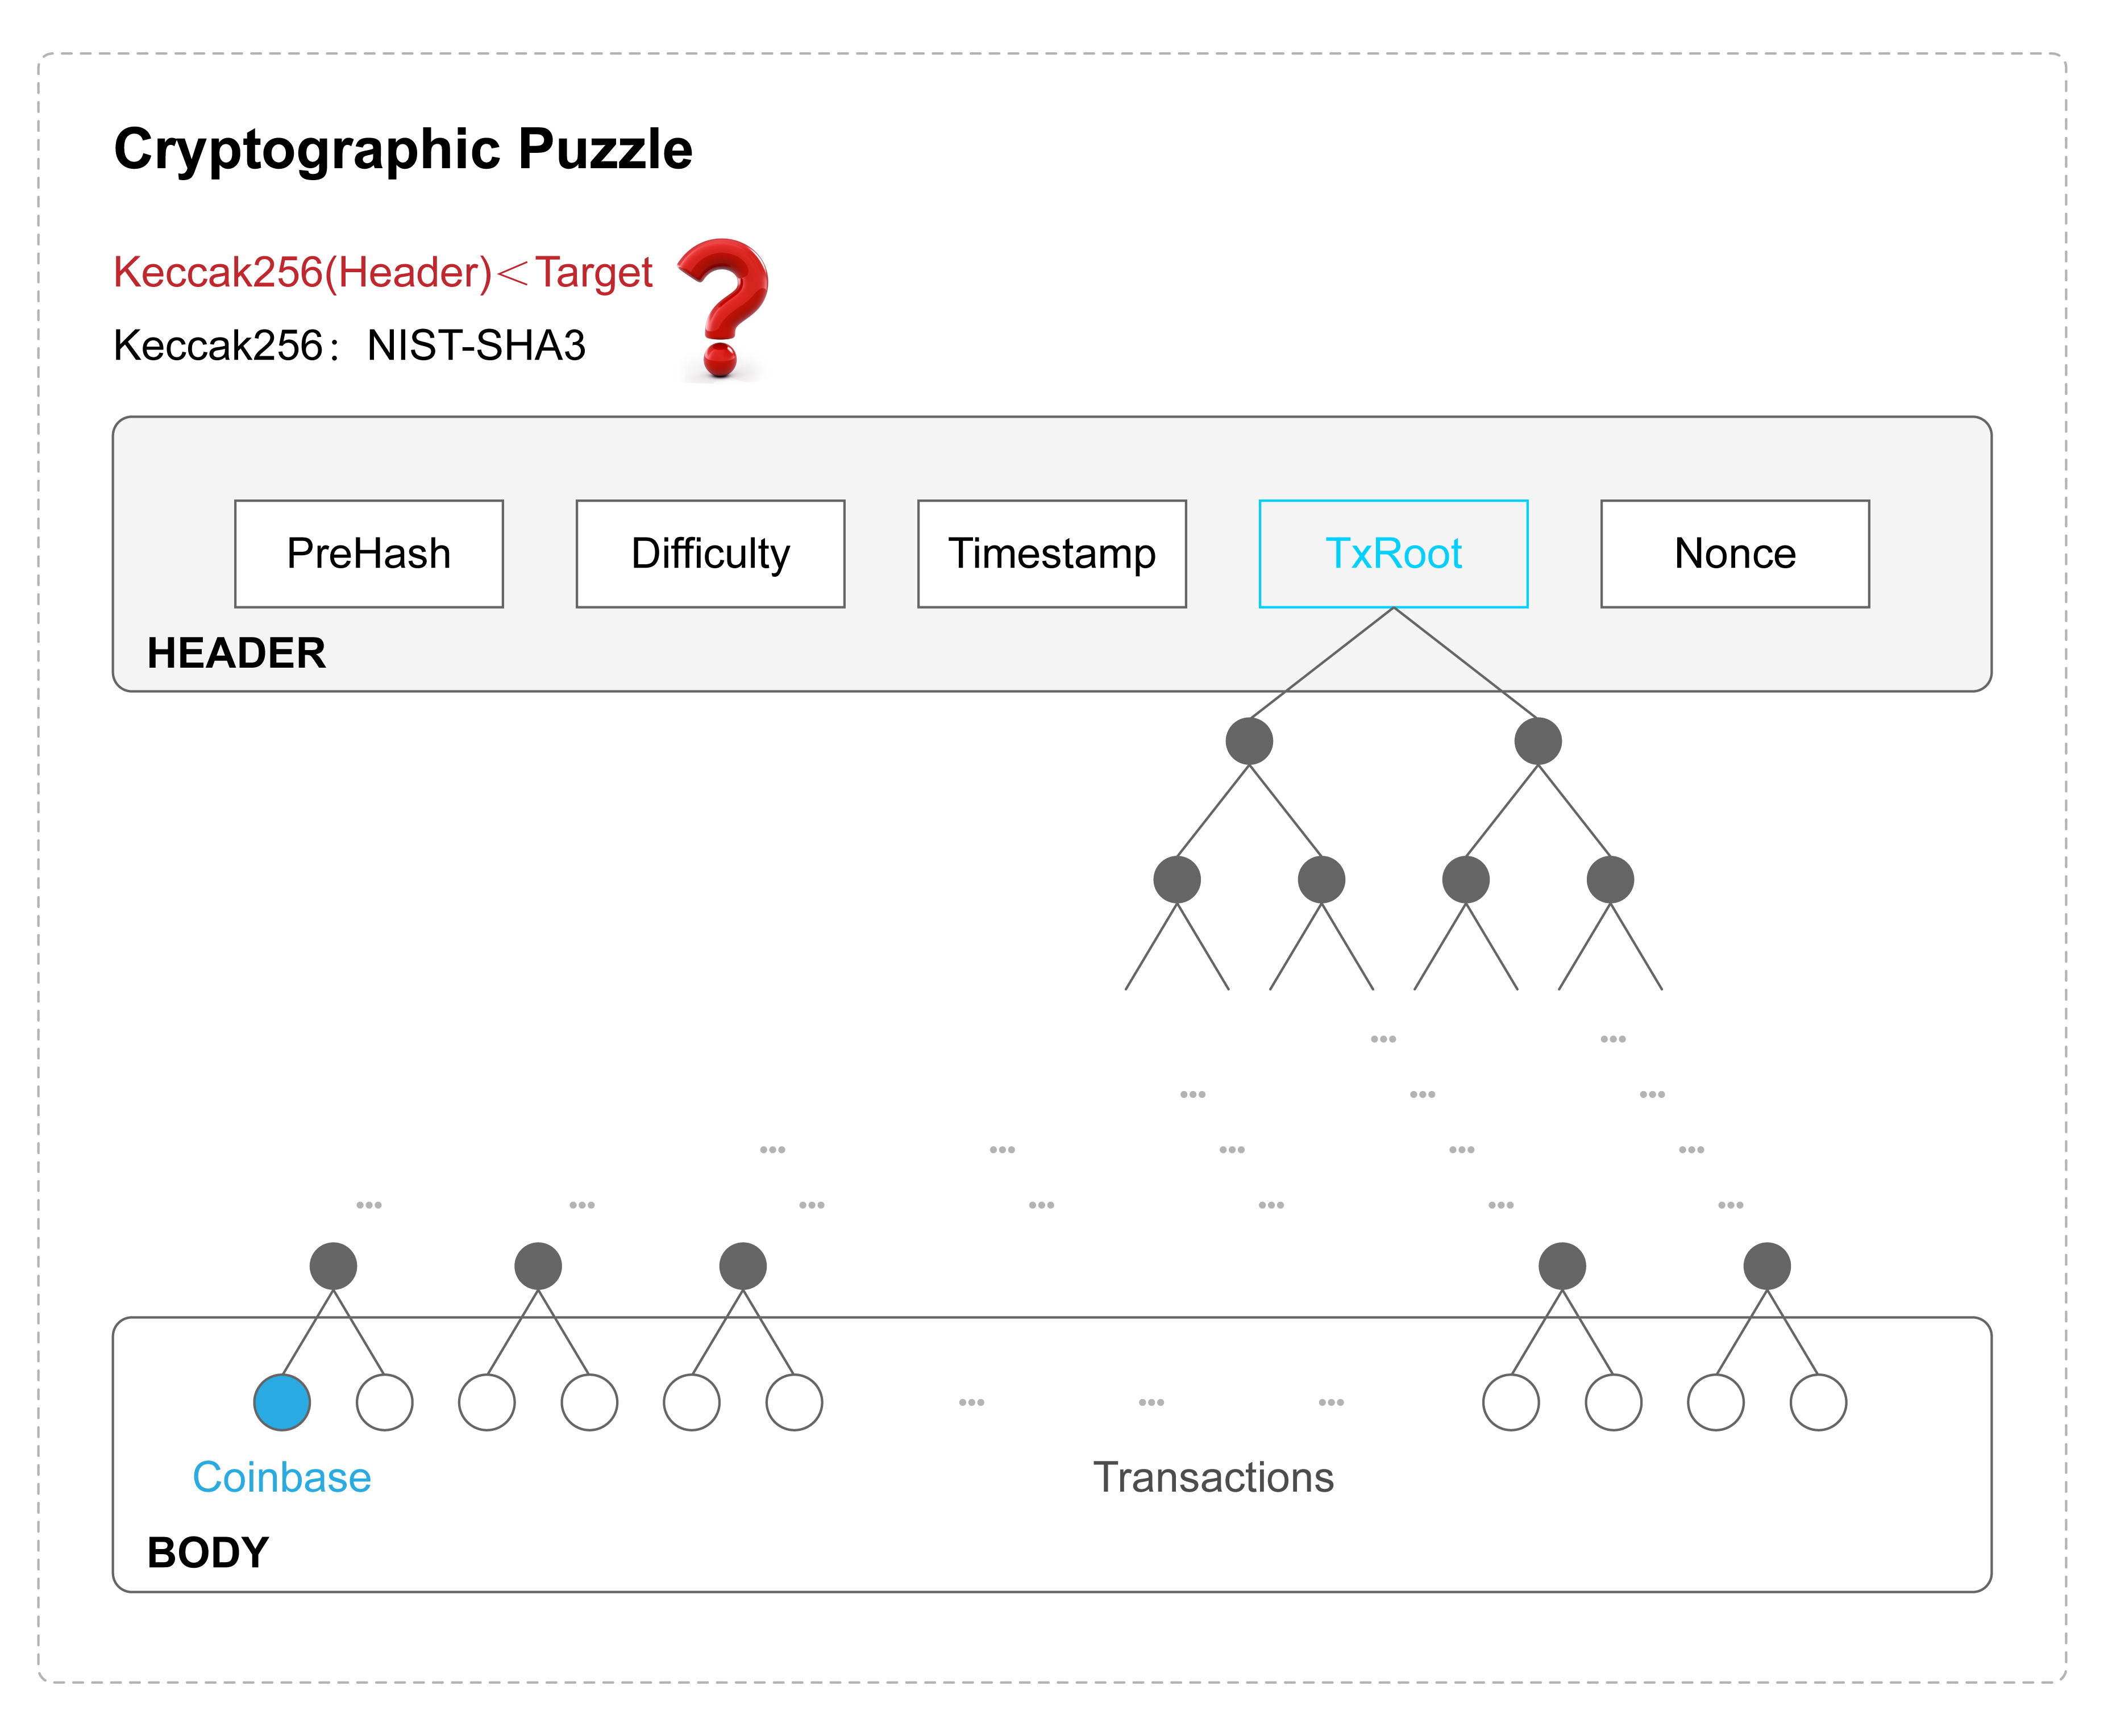
Task: Click the Timestamp header box
Action: [x=1052, y=553]
